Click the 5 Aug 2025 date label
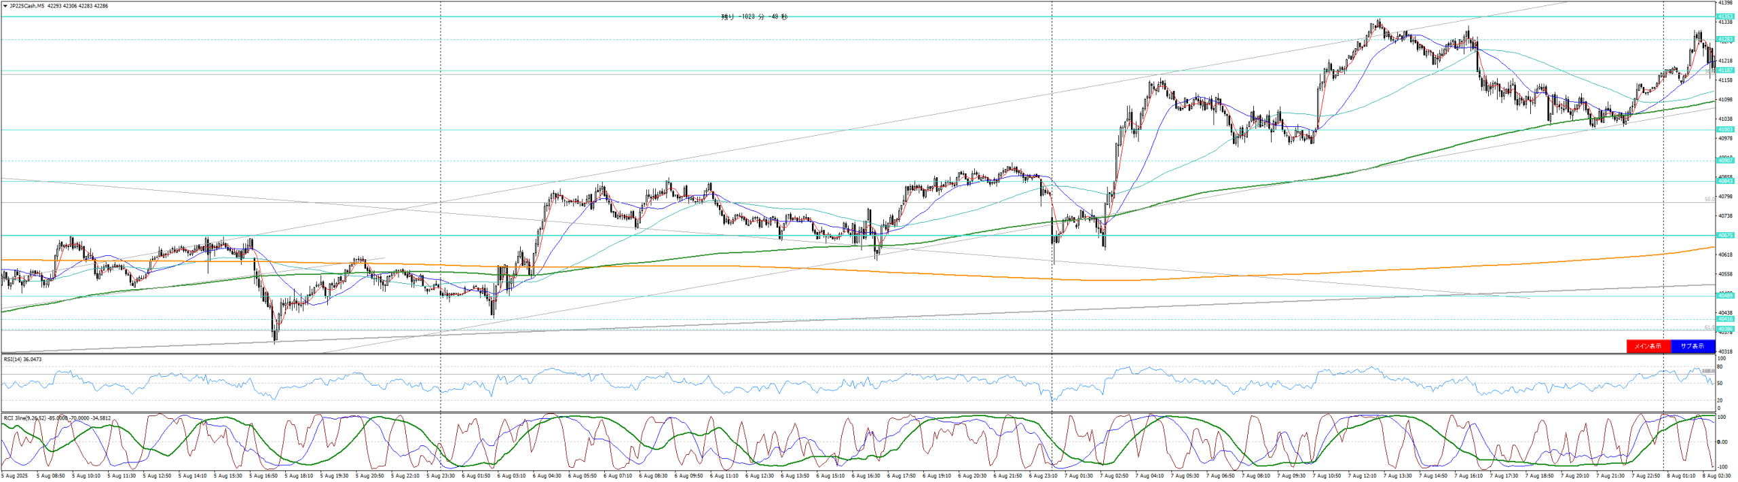Screen dimensions: 1738x482 click(14, 476)
